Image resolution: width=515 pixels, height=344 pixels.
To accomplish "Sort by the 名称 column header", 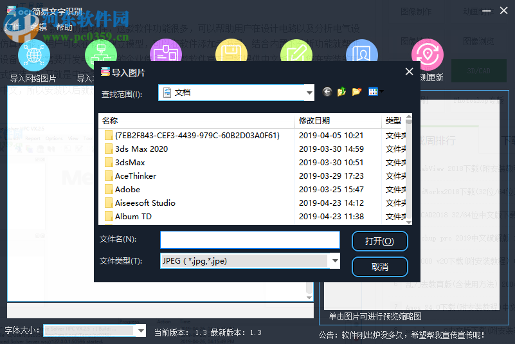I will pos(196,121).
